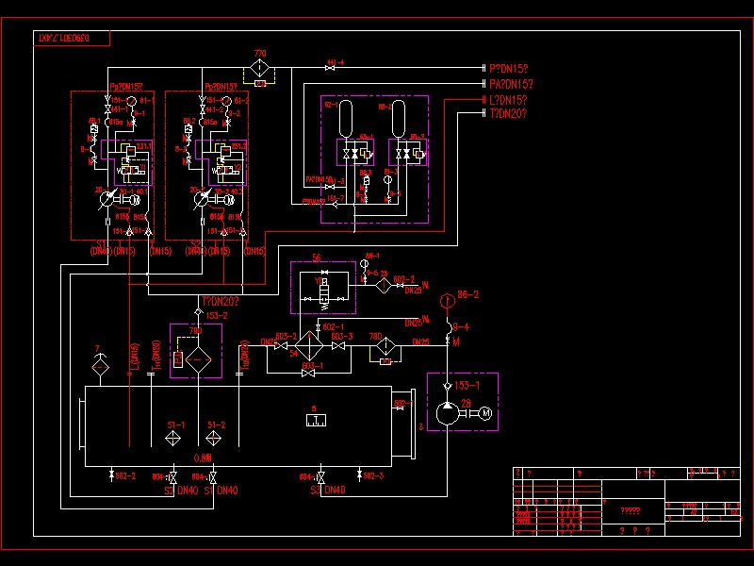Click the L?DN15? port label
This screenshot has width=754, height=566.
point(508,100)
